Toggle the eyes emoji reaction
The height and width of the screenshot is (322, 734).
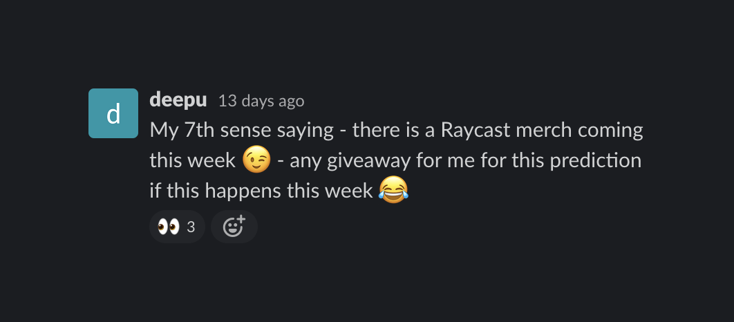[x=177, y=227]
